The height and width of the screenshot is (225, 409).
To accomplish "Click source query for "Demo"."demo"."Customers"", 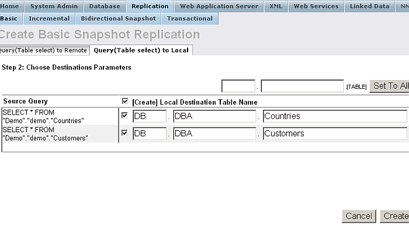I will [x=45, y=134].
